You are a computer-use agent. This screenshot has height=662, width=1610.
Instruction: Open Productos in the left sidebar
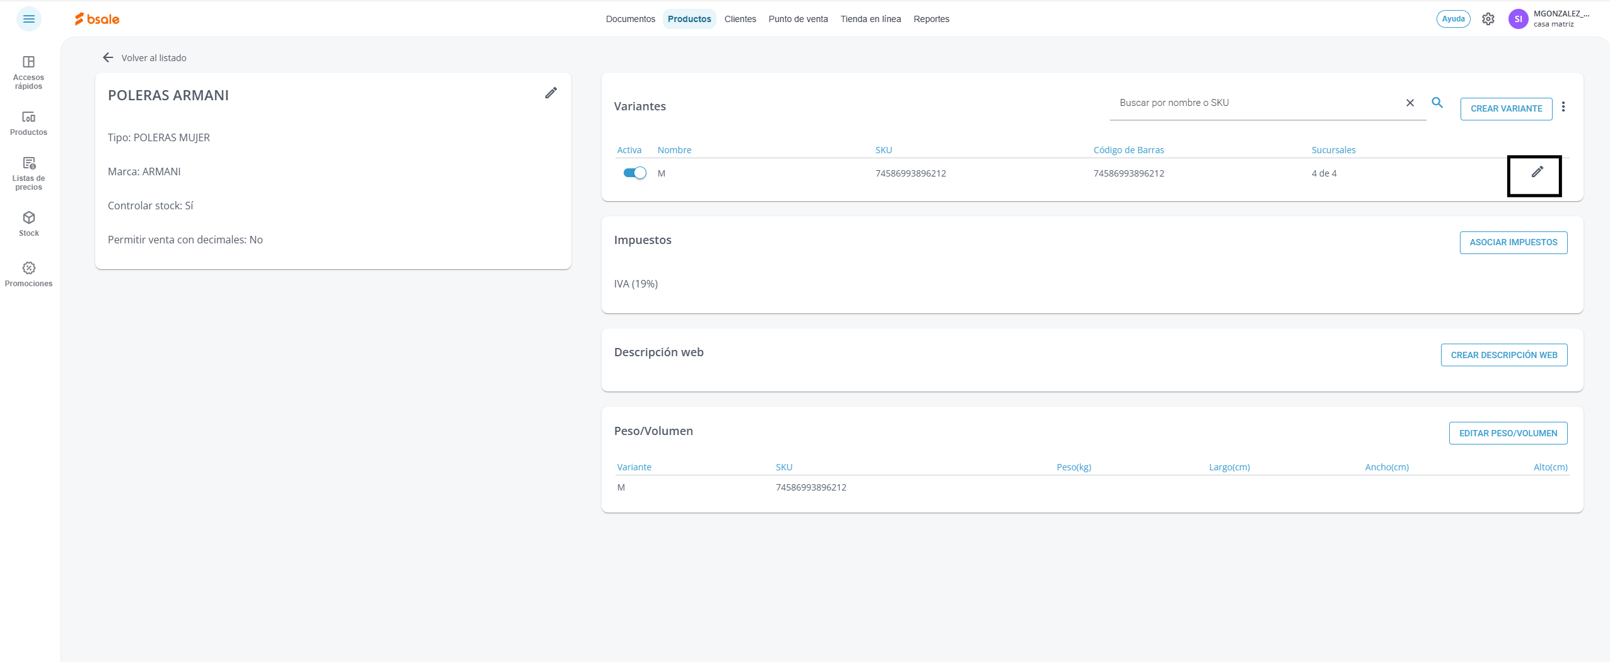(28, 123)
